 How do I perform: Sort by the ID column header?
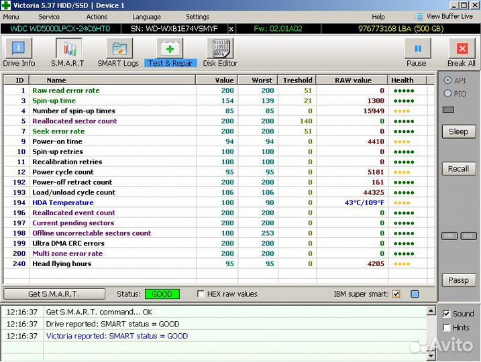coord(17,80)
